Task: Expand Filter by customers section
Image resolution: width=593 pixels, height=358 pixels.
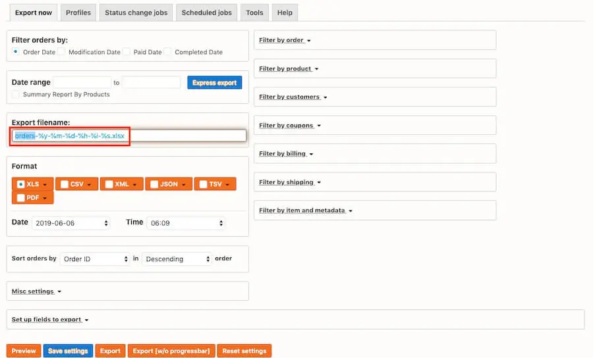Action: (293, 97)
